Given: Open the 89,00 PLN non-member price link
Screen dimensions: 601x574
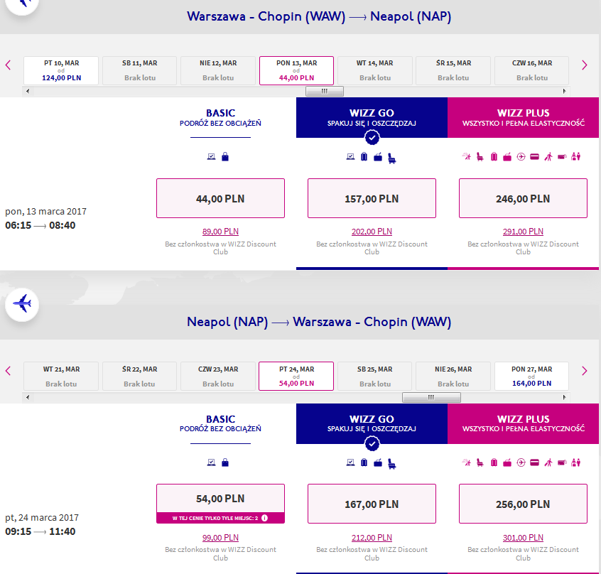Looking at the screenshot, I should 220,232.
